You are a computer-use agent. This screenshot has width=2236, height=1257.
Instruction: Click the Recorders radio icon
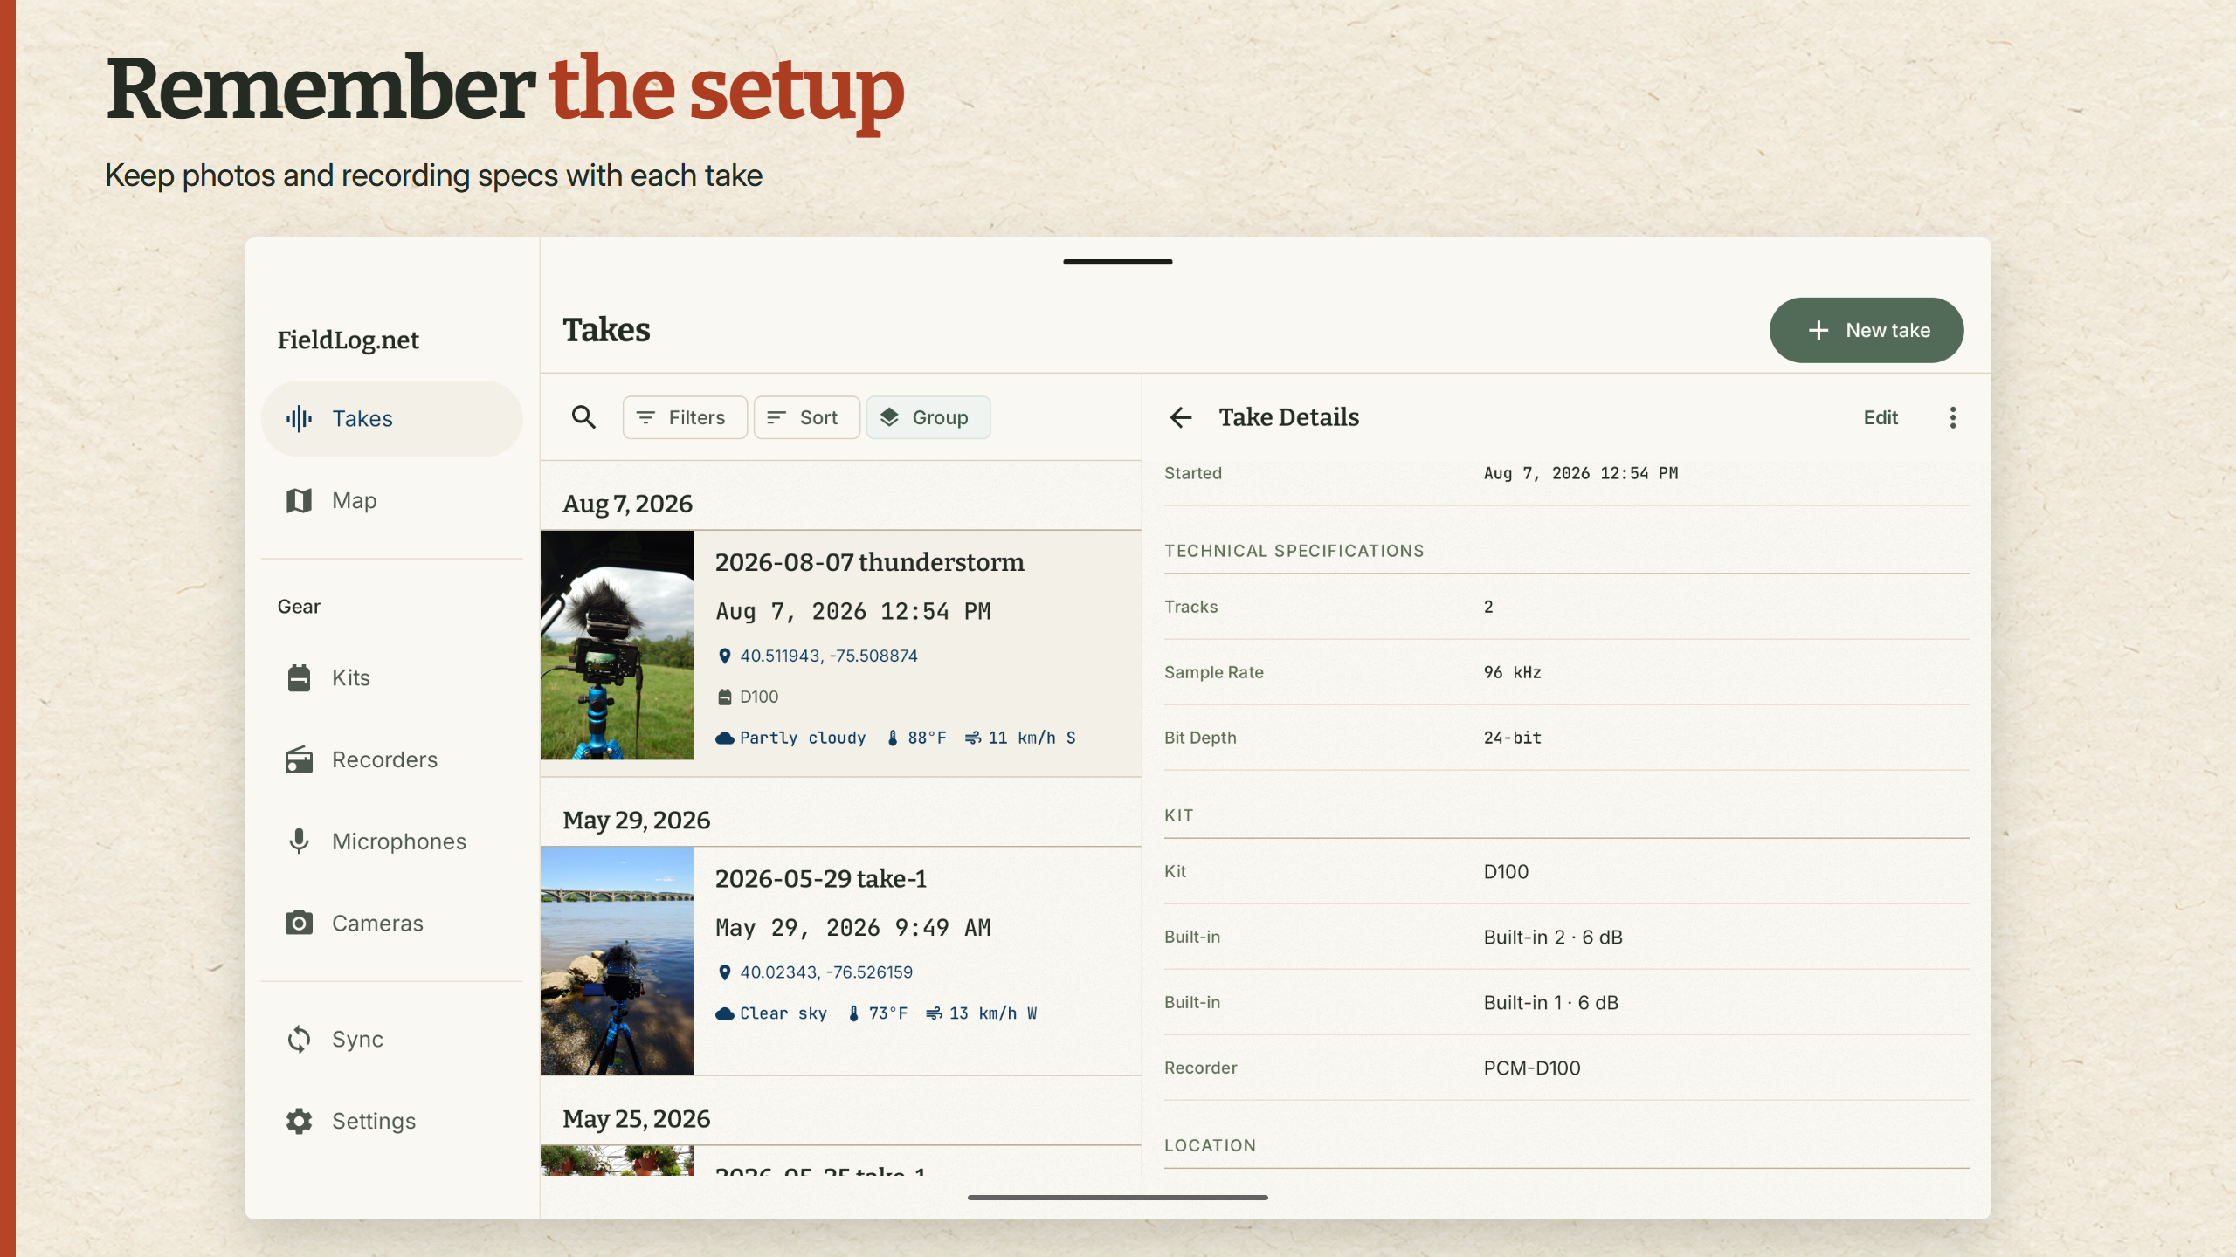[x=299, y=759]
